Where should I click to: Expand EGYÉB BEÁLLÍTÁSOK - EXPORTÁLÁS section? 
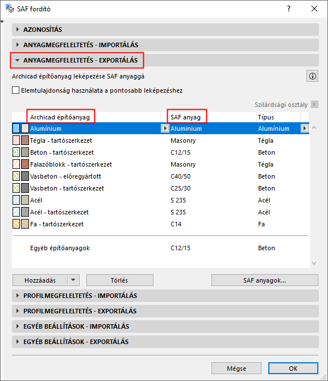point(165,342)
